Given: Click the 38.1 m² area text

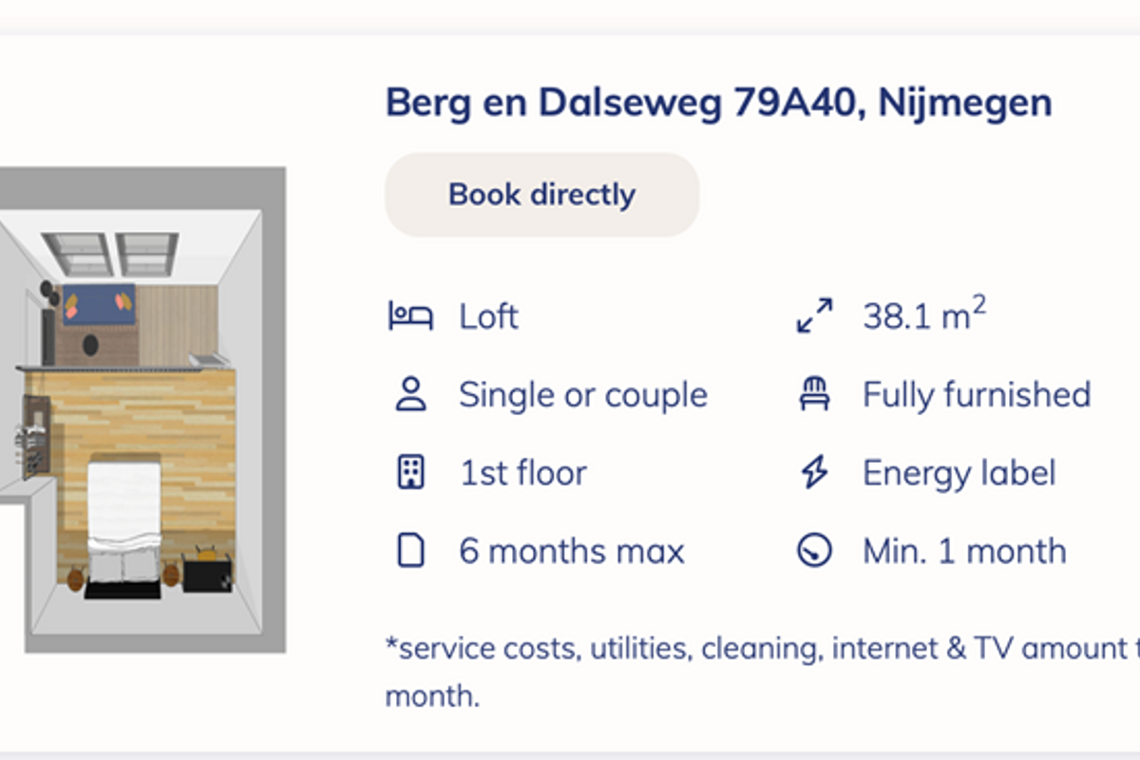Looking at the screenshot, I should pos(923,314).
